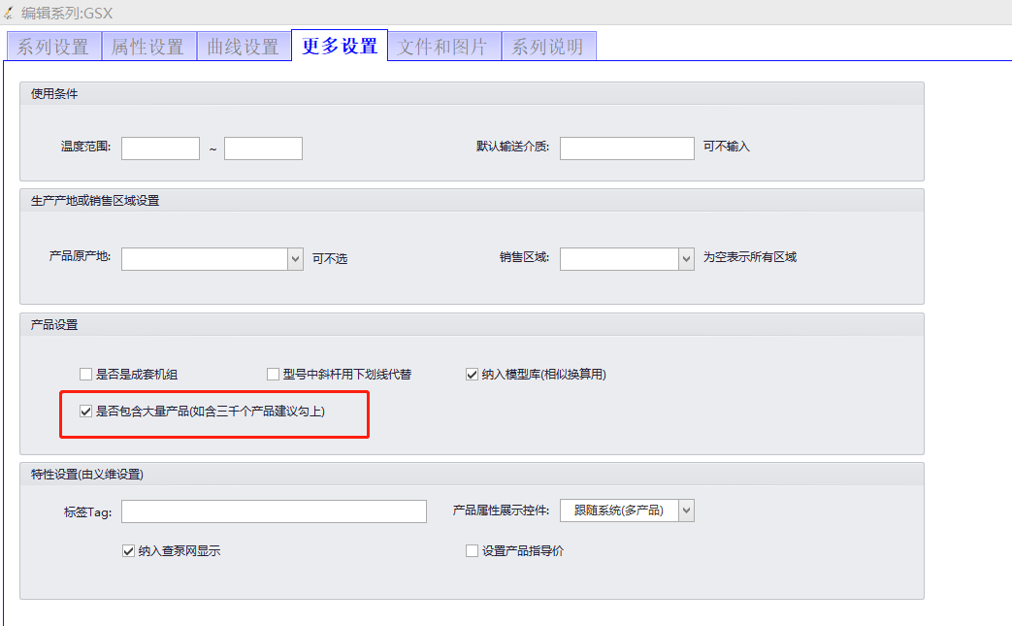Click the 编辑系列:GSX window title
This screenshot has width=1012, height=626.
67,13
